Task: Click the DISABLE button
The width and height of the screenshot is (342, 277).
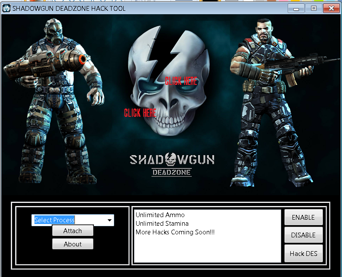Action: tap(303, 235)
